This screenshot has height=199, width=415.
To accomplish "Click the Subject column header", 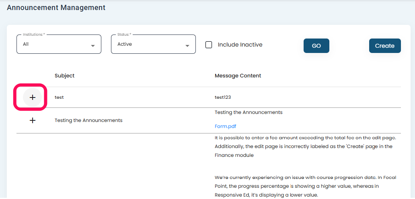I will tap(65, 75).
